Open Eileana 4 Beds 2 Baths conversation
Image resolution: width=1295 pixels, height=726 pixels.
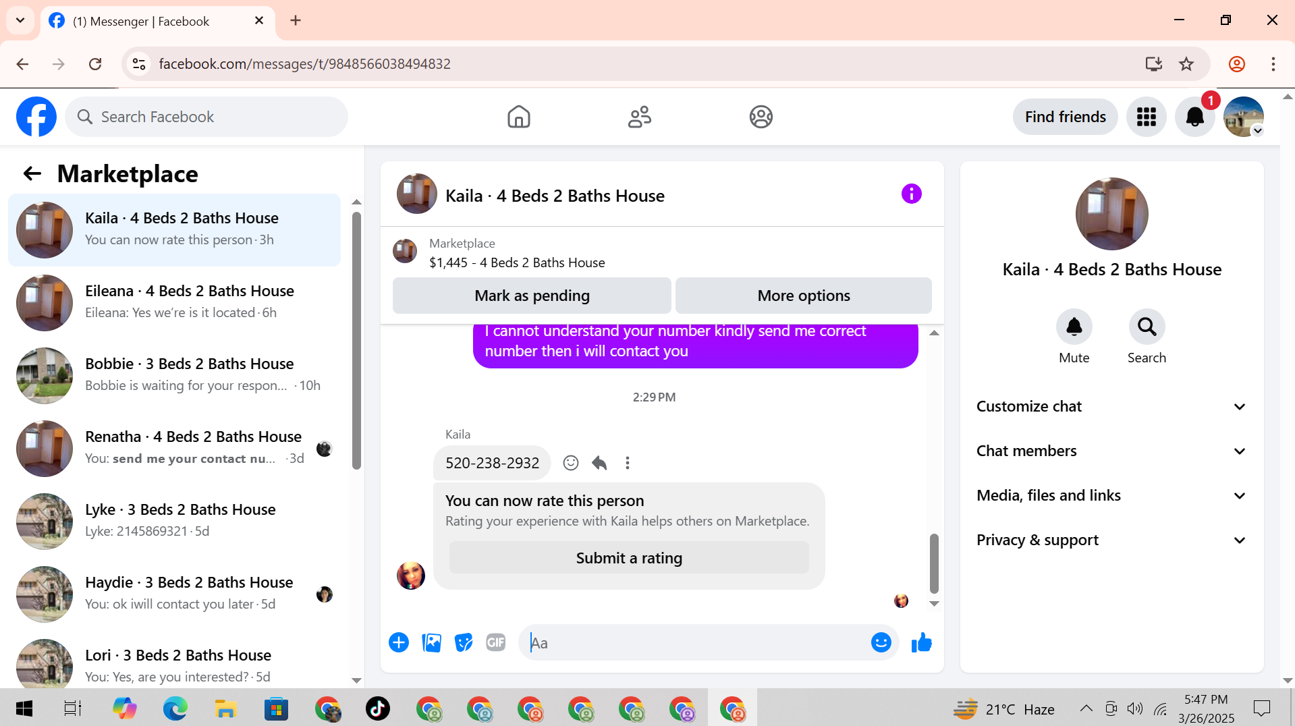click(x=175, y=302)
